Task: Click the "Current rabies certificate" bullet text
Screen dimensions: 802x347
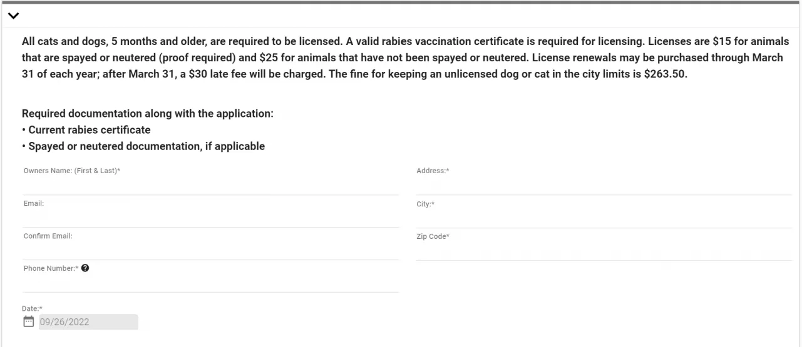Action: pos(90,130)
